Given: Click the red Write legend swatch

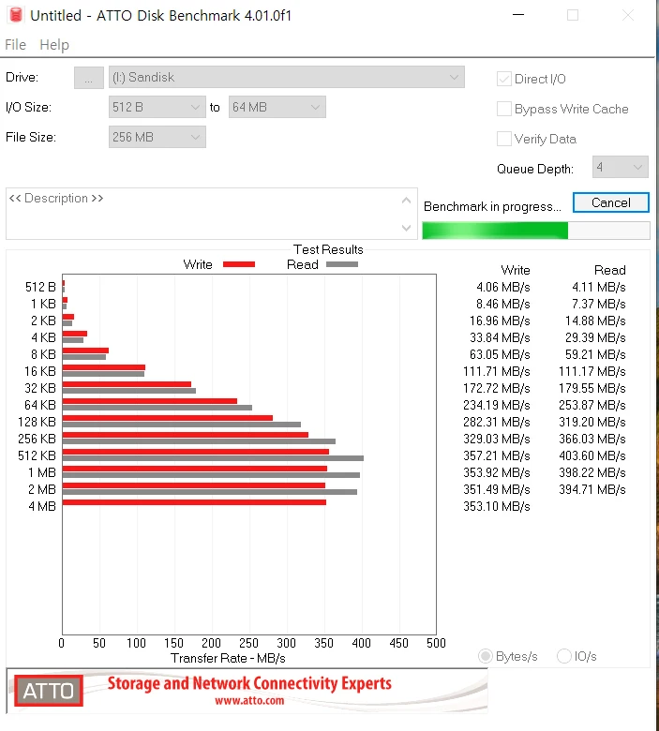Looking at the screenshot, I should point(239,264).
